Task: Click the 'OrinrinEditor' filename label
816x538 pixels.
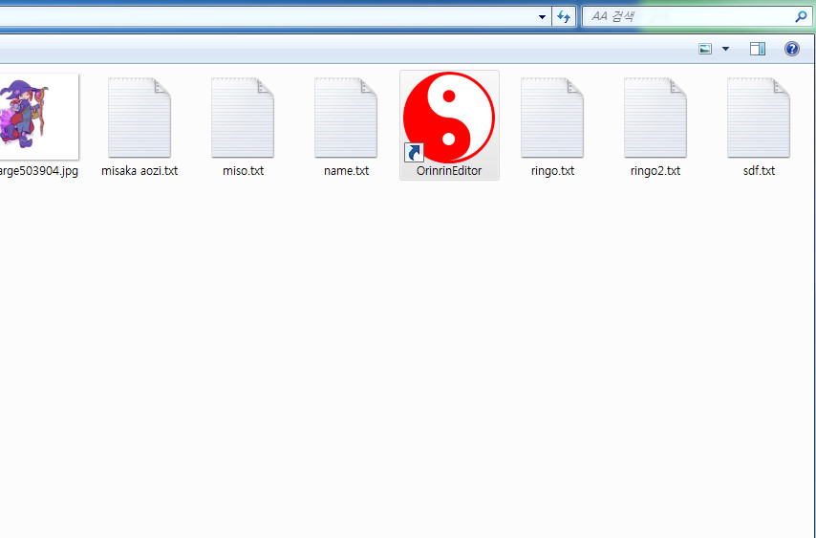Action: (x=449, y=171)
